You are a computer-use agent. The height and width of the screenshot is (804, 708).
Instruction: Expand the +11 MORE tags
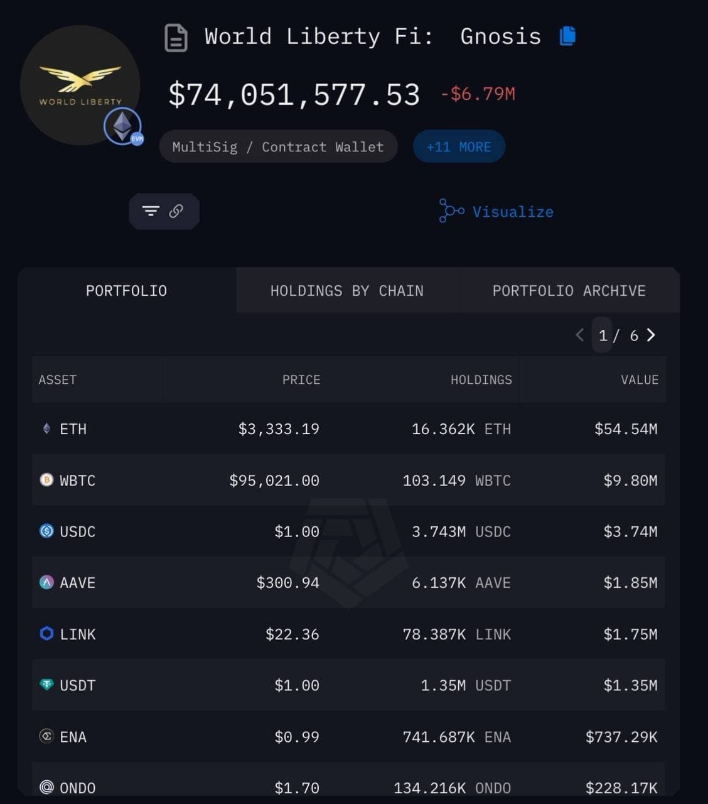click(x=459, y=147)
